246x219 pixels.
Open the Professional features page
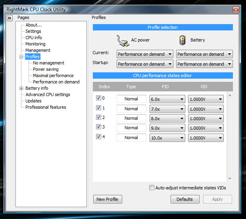[x=46, y=107]
